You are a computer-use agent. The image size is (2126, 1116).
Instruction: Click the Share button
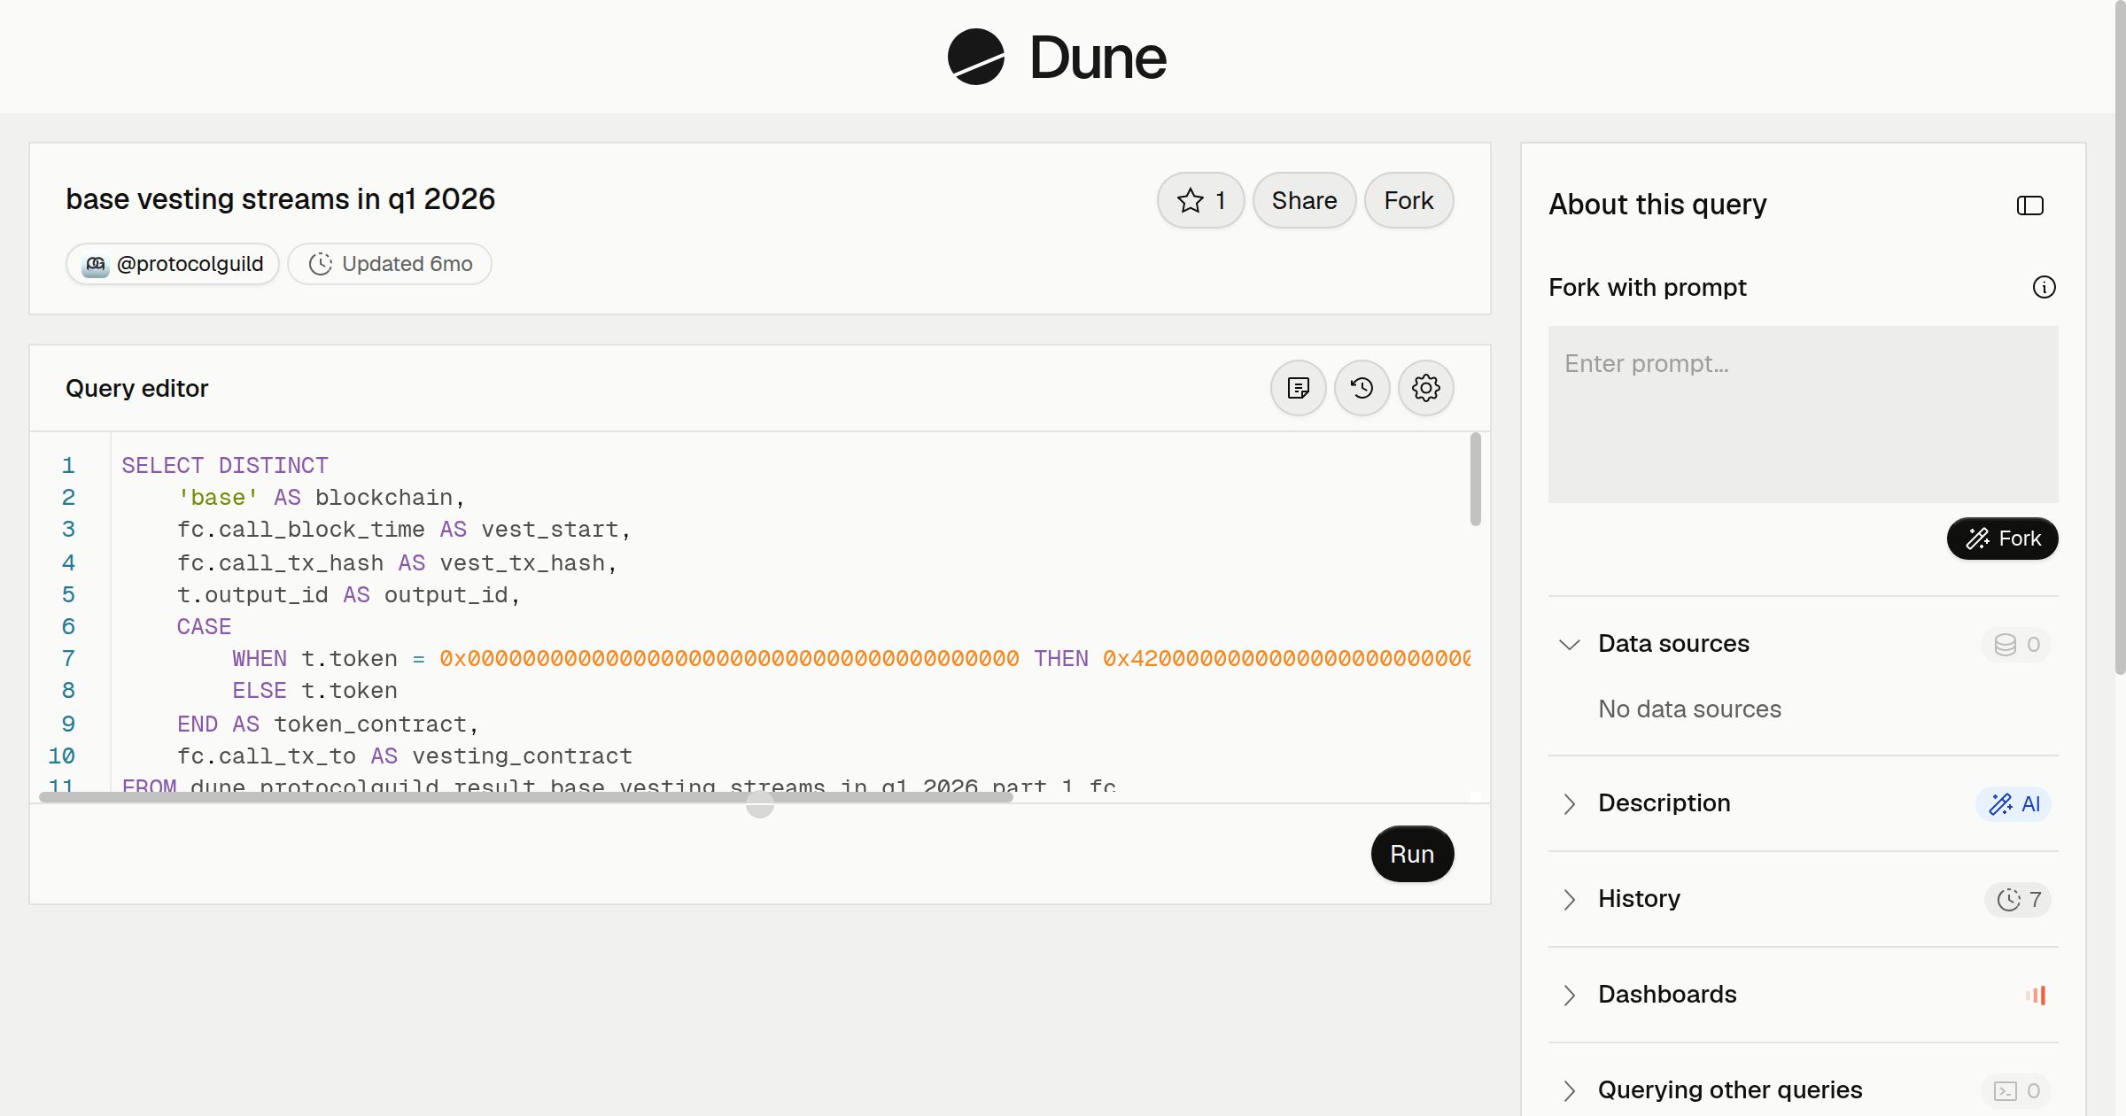click(1304, 200)
